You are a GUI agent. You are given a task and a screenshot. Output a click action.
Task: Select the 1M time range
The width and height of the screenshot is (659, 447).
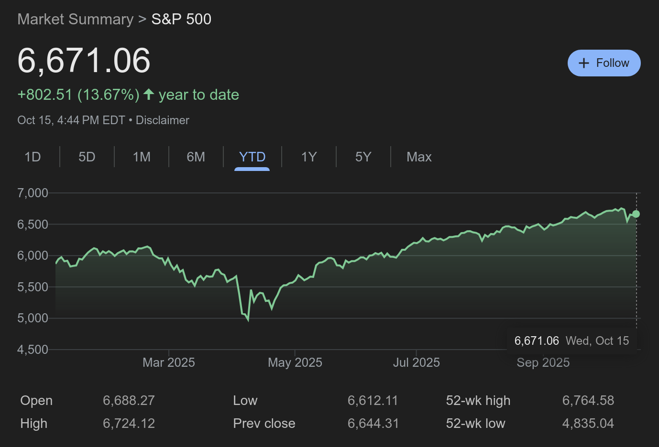pyautogui.click(x=142, y=157)
